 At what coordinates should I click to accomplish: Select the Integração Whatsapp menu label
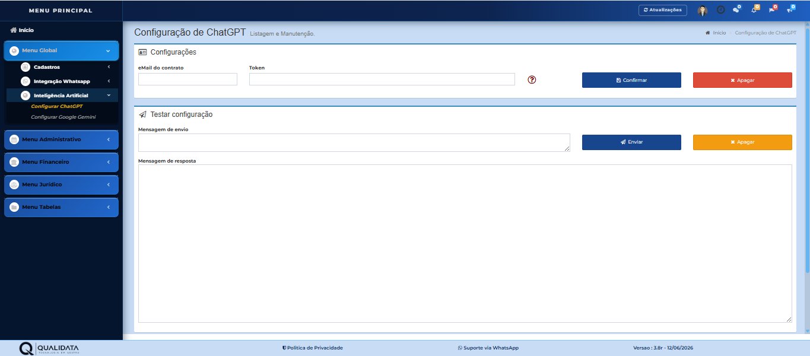62,81
